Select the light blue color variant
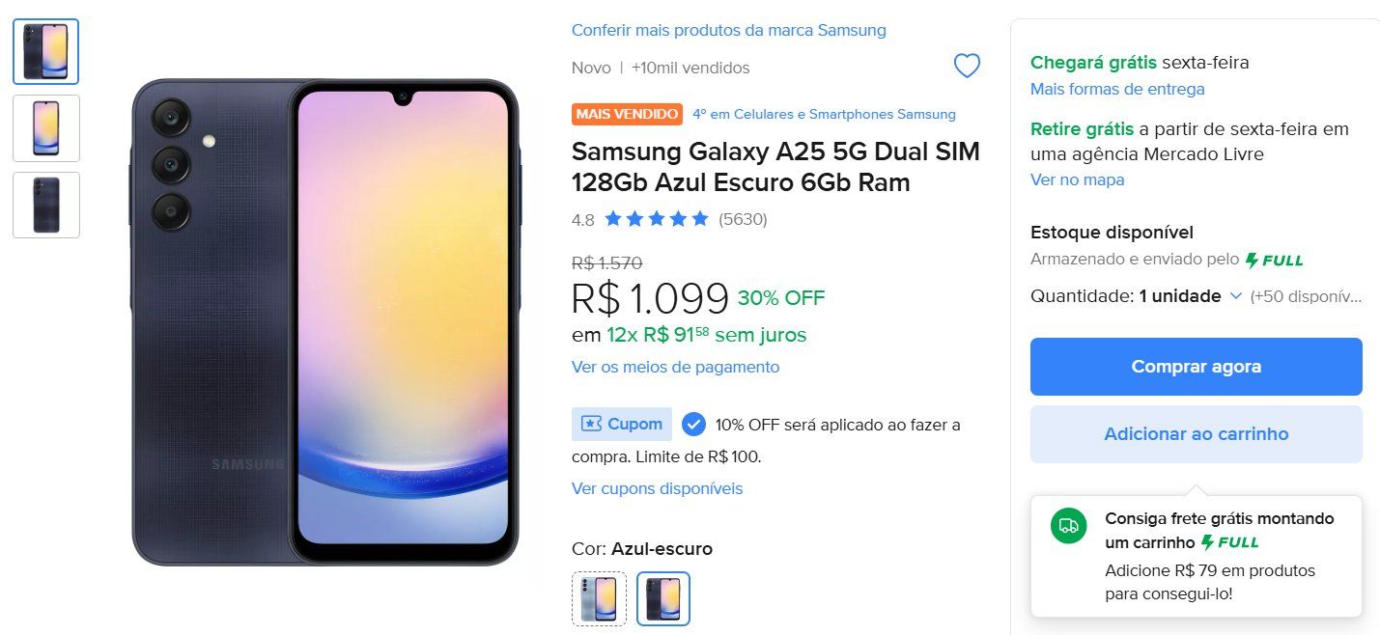 click(x=599, y=598)
